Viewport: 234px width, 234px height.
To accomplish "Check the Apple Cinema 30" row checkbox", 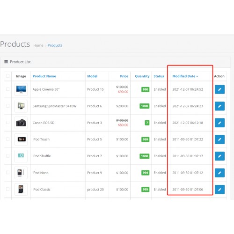I will [7, 89].
